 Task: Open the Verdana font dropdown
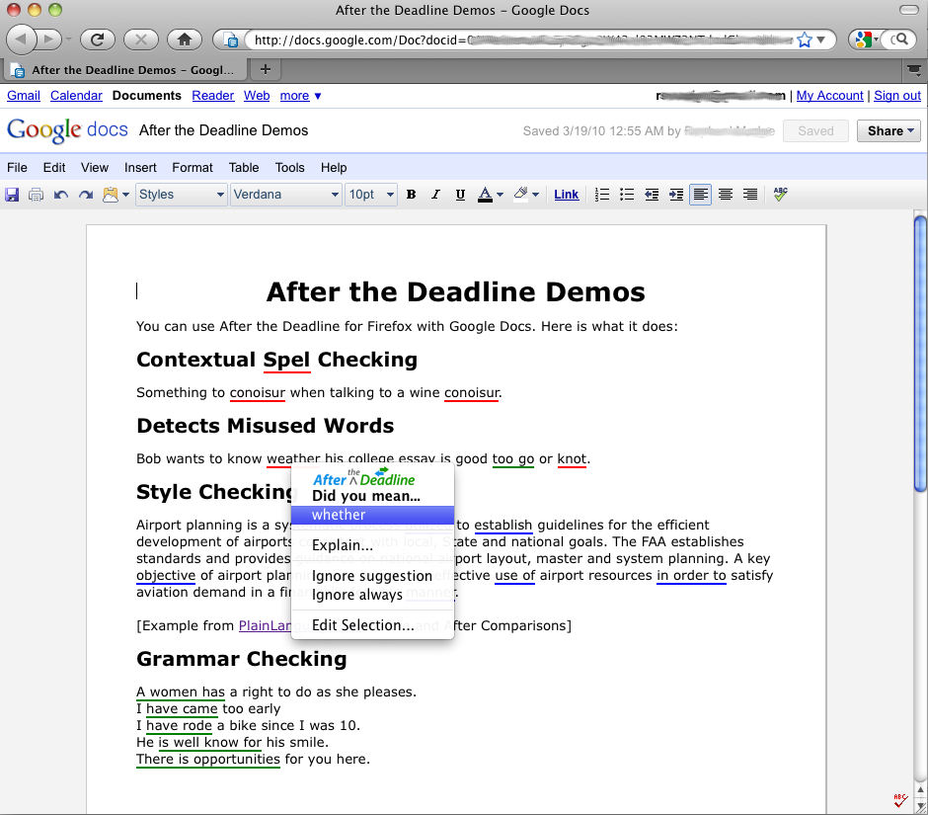click(286, 195)
